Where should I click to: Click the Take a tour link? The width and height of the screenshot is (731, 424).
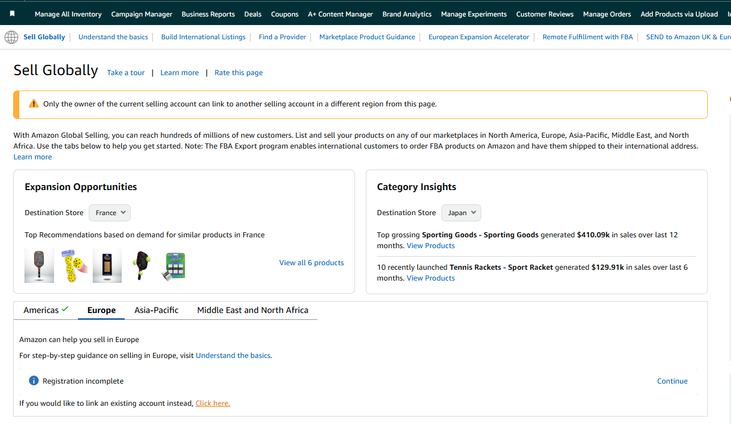[126, 73]
